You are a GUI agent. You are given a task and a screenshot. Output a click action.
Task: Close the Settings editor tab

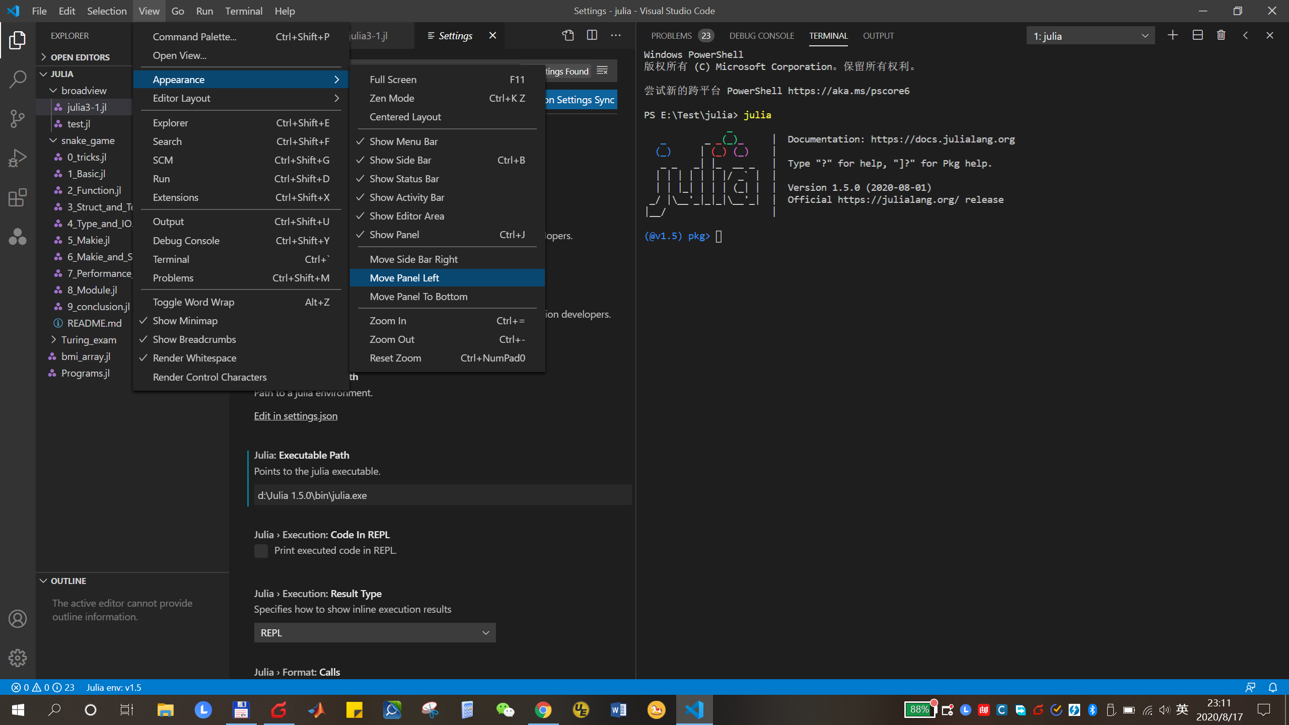(492, 35)
